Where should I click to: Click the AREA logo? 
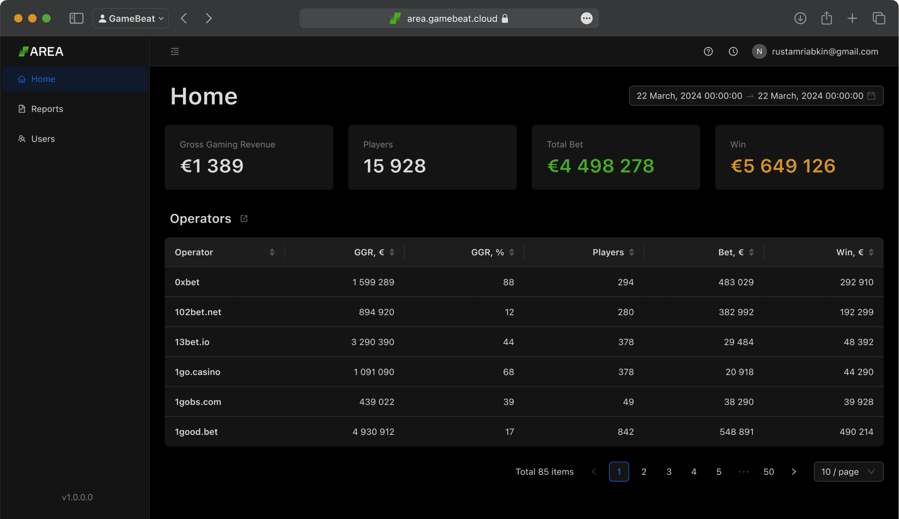pyautogui.click(x=41, y=51)
